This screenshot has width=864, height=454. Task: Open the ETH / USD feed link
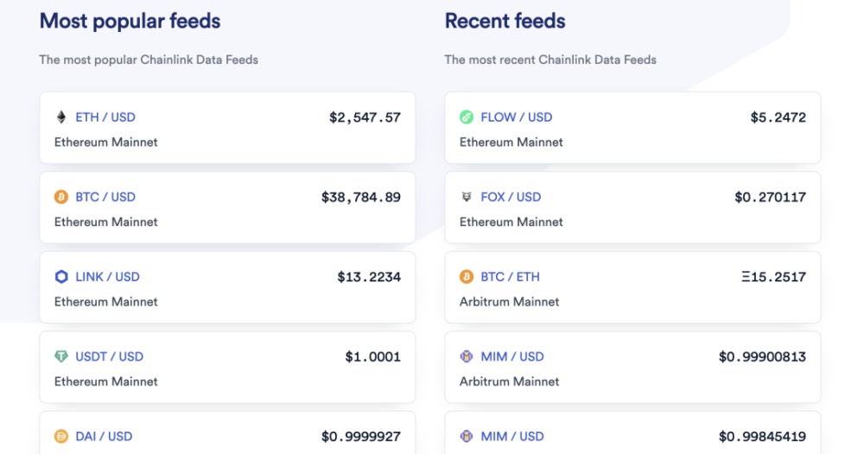[x=105, y=117]
